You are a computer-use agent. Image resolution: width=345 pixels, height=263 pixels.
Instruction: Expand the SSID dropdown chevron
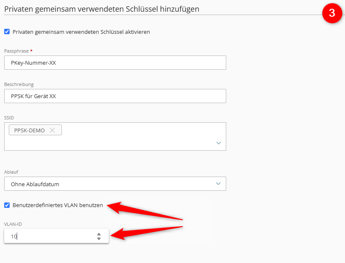point(218,143)
